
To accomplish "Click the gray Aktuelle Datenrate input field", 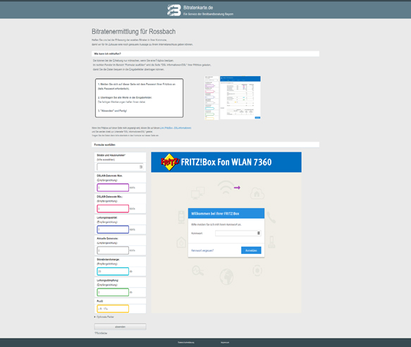I will click(113, 250).
